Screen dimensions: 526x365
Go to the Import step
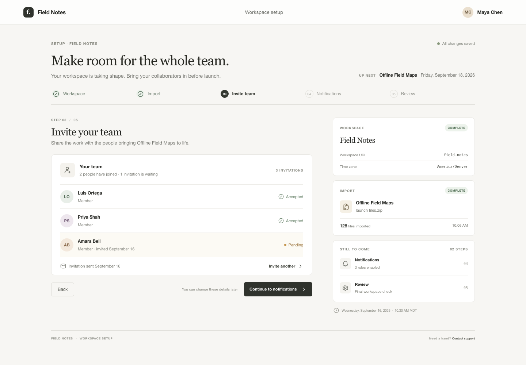pyautogui.click(x=149, y=94)
